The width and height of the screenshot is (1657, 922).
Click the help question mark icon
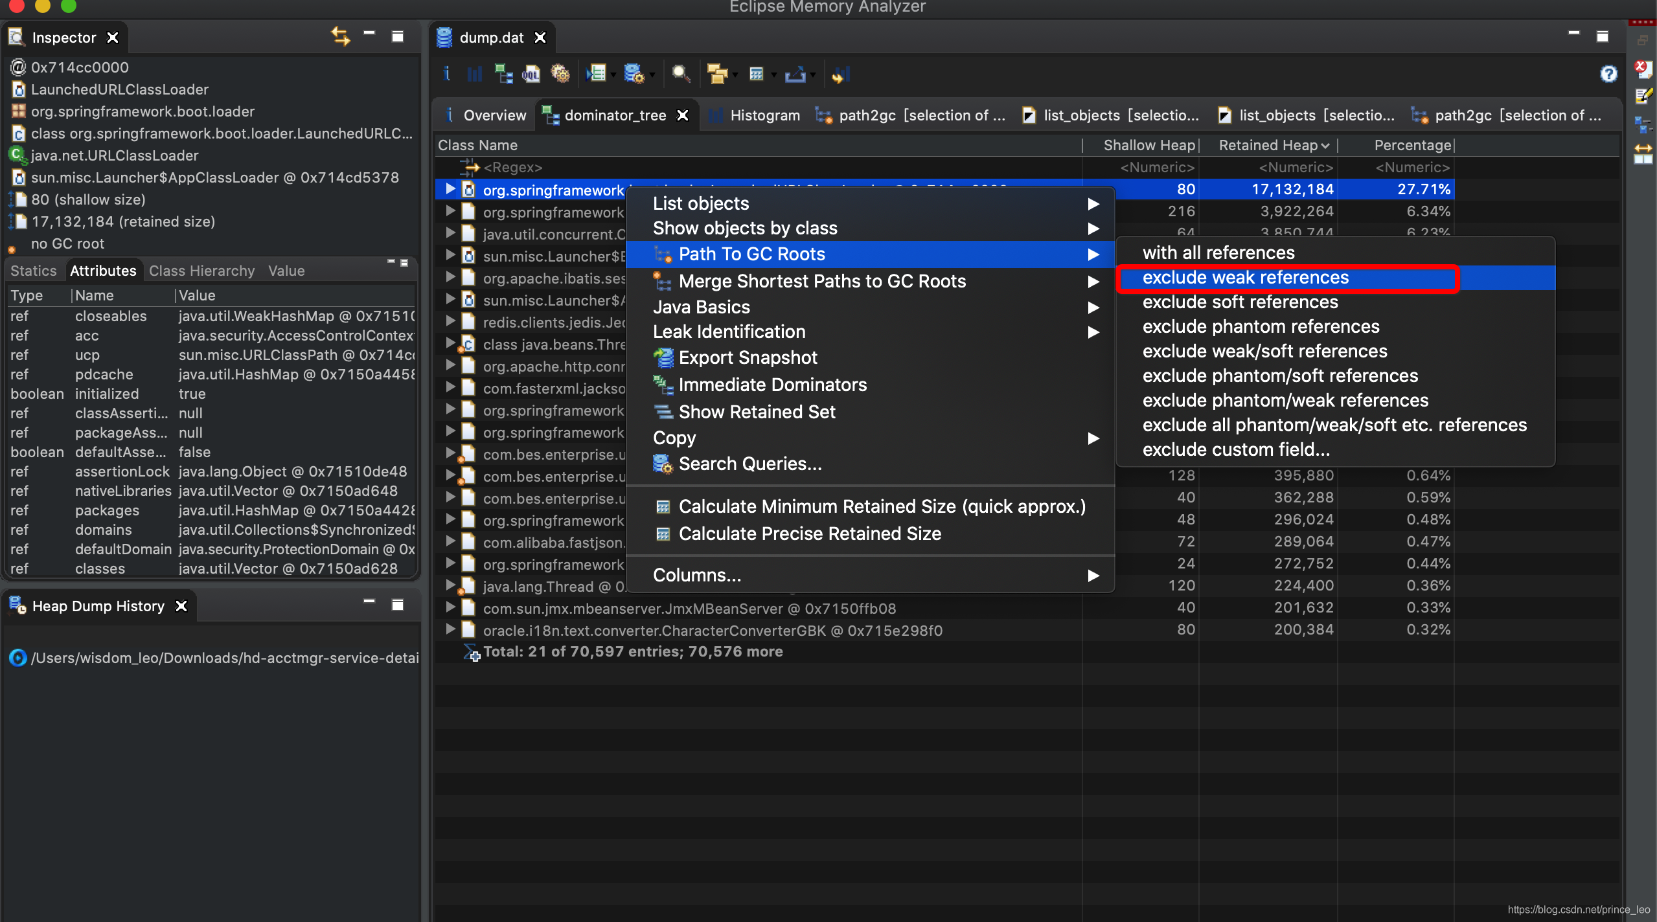coord(1608,74)
